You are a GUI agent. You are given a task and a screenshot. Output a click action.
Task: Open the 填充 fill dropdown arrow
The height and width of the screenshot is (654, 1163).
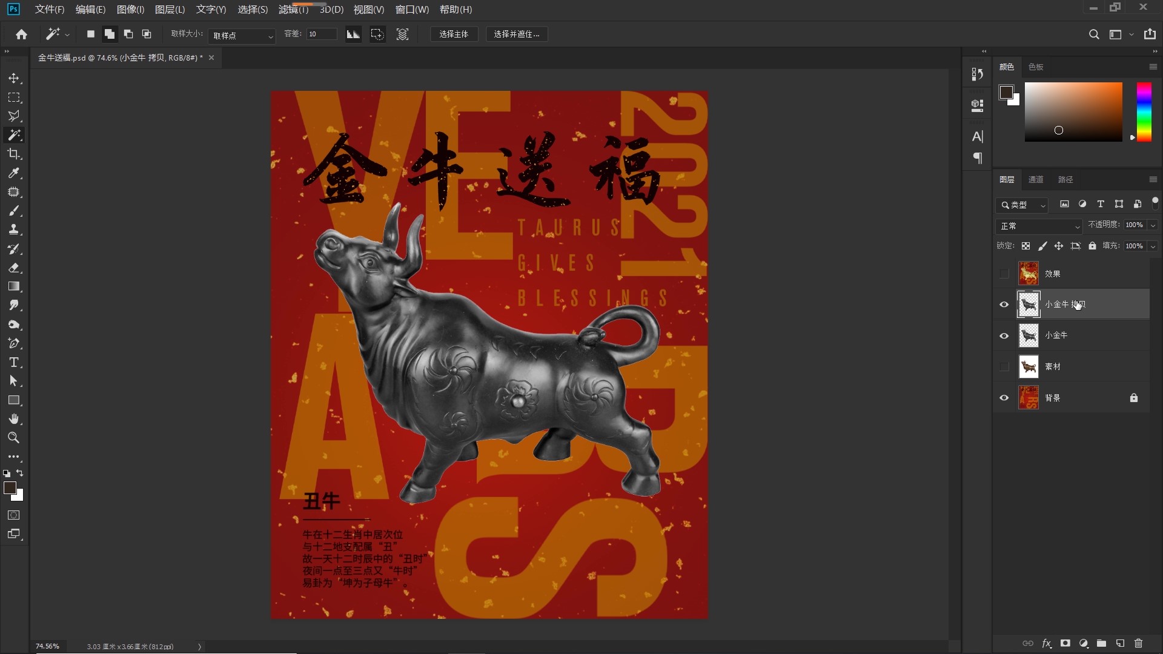click(1153, 246)
